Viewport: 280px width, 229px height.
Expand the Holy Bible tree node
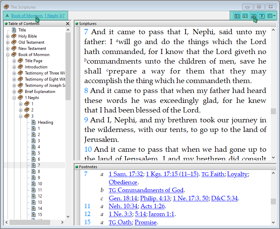tap(8, 36)
